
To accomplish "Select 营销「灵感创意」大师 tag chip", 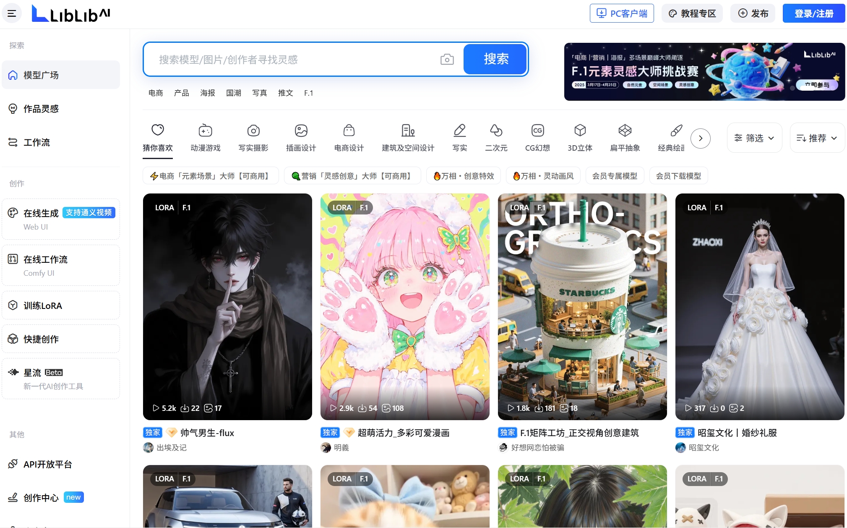I will point(352,176).
